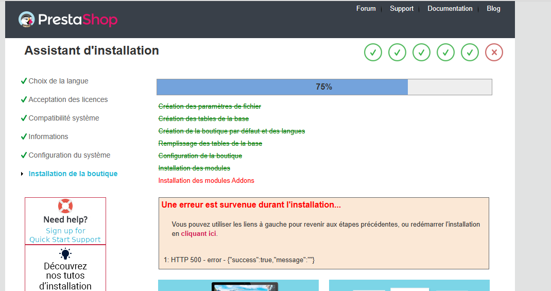
Task: Click the Assistant d'installation title
Action: (x=92, y=50)
